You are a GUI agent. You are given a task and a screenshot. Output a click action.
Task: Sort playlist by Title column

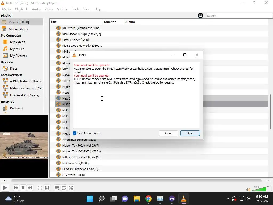[76, 22]
